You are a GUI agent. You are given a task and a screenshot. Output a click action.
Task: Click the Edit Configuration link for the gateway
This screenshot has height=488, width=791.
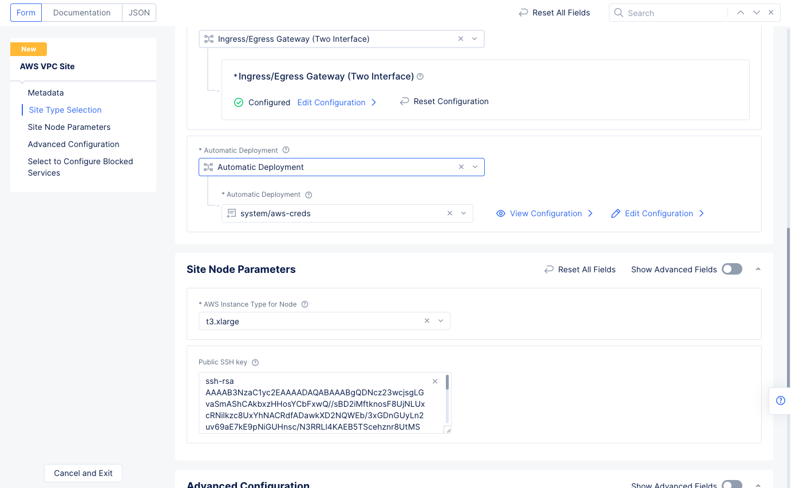click(332, 102)
